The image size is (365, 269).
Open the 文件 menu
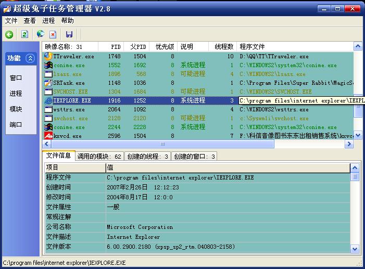(11, 21)
